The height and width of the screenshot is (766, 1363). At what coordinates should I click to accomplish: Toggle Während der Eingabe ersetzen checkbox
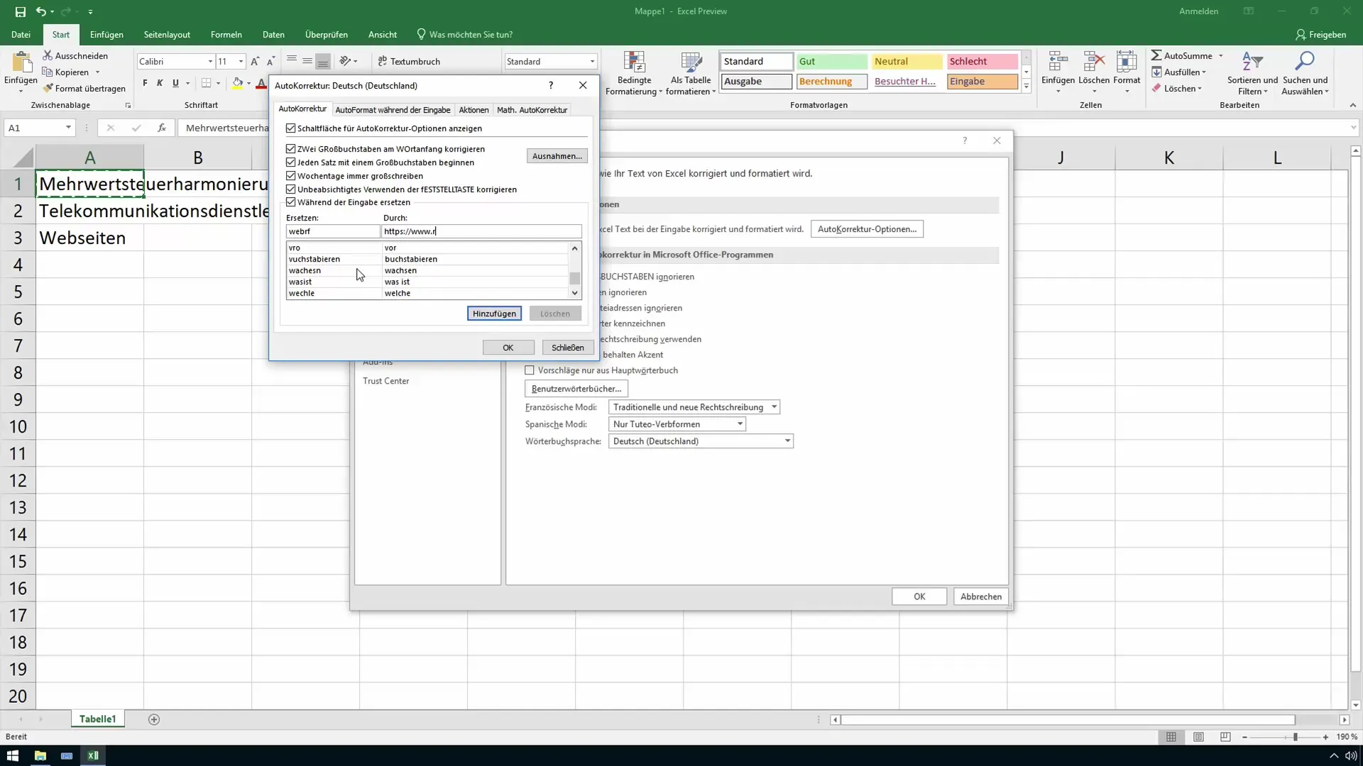(291, 202)
